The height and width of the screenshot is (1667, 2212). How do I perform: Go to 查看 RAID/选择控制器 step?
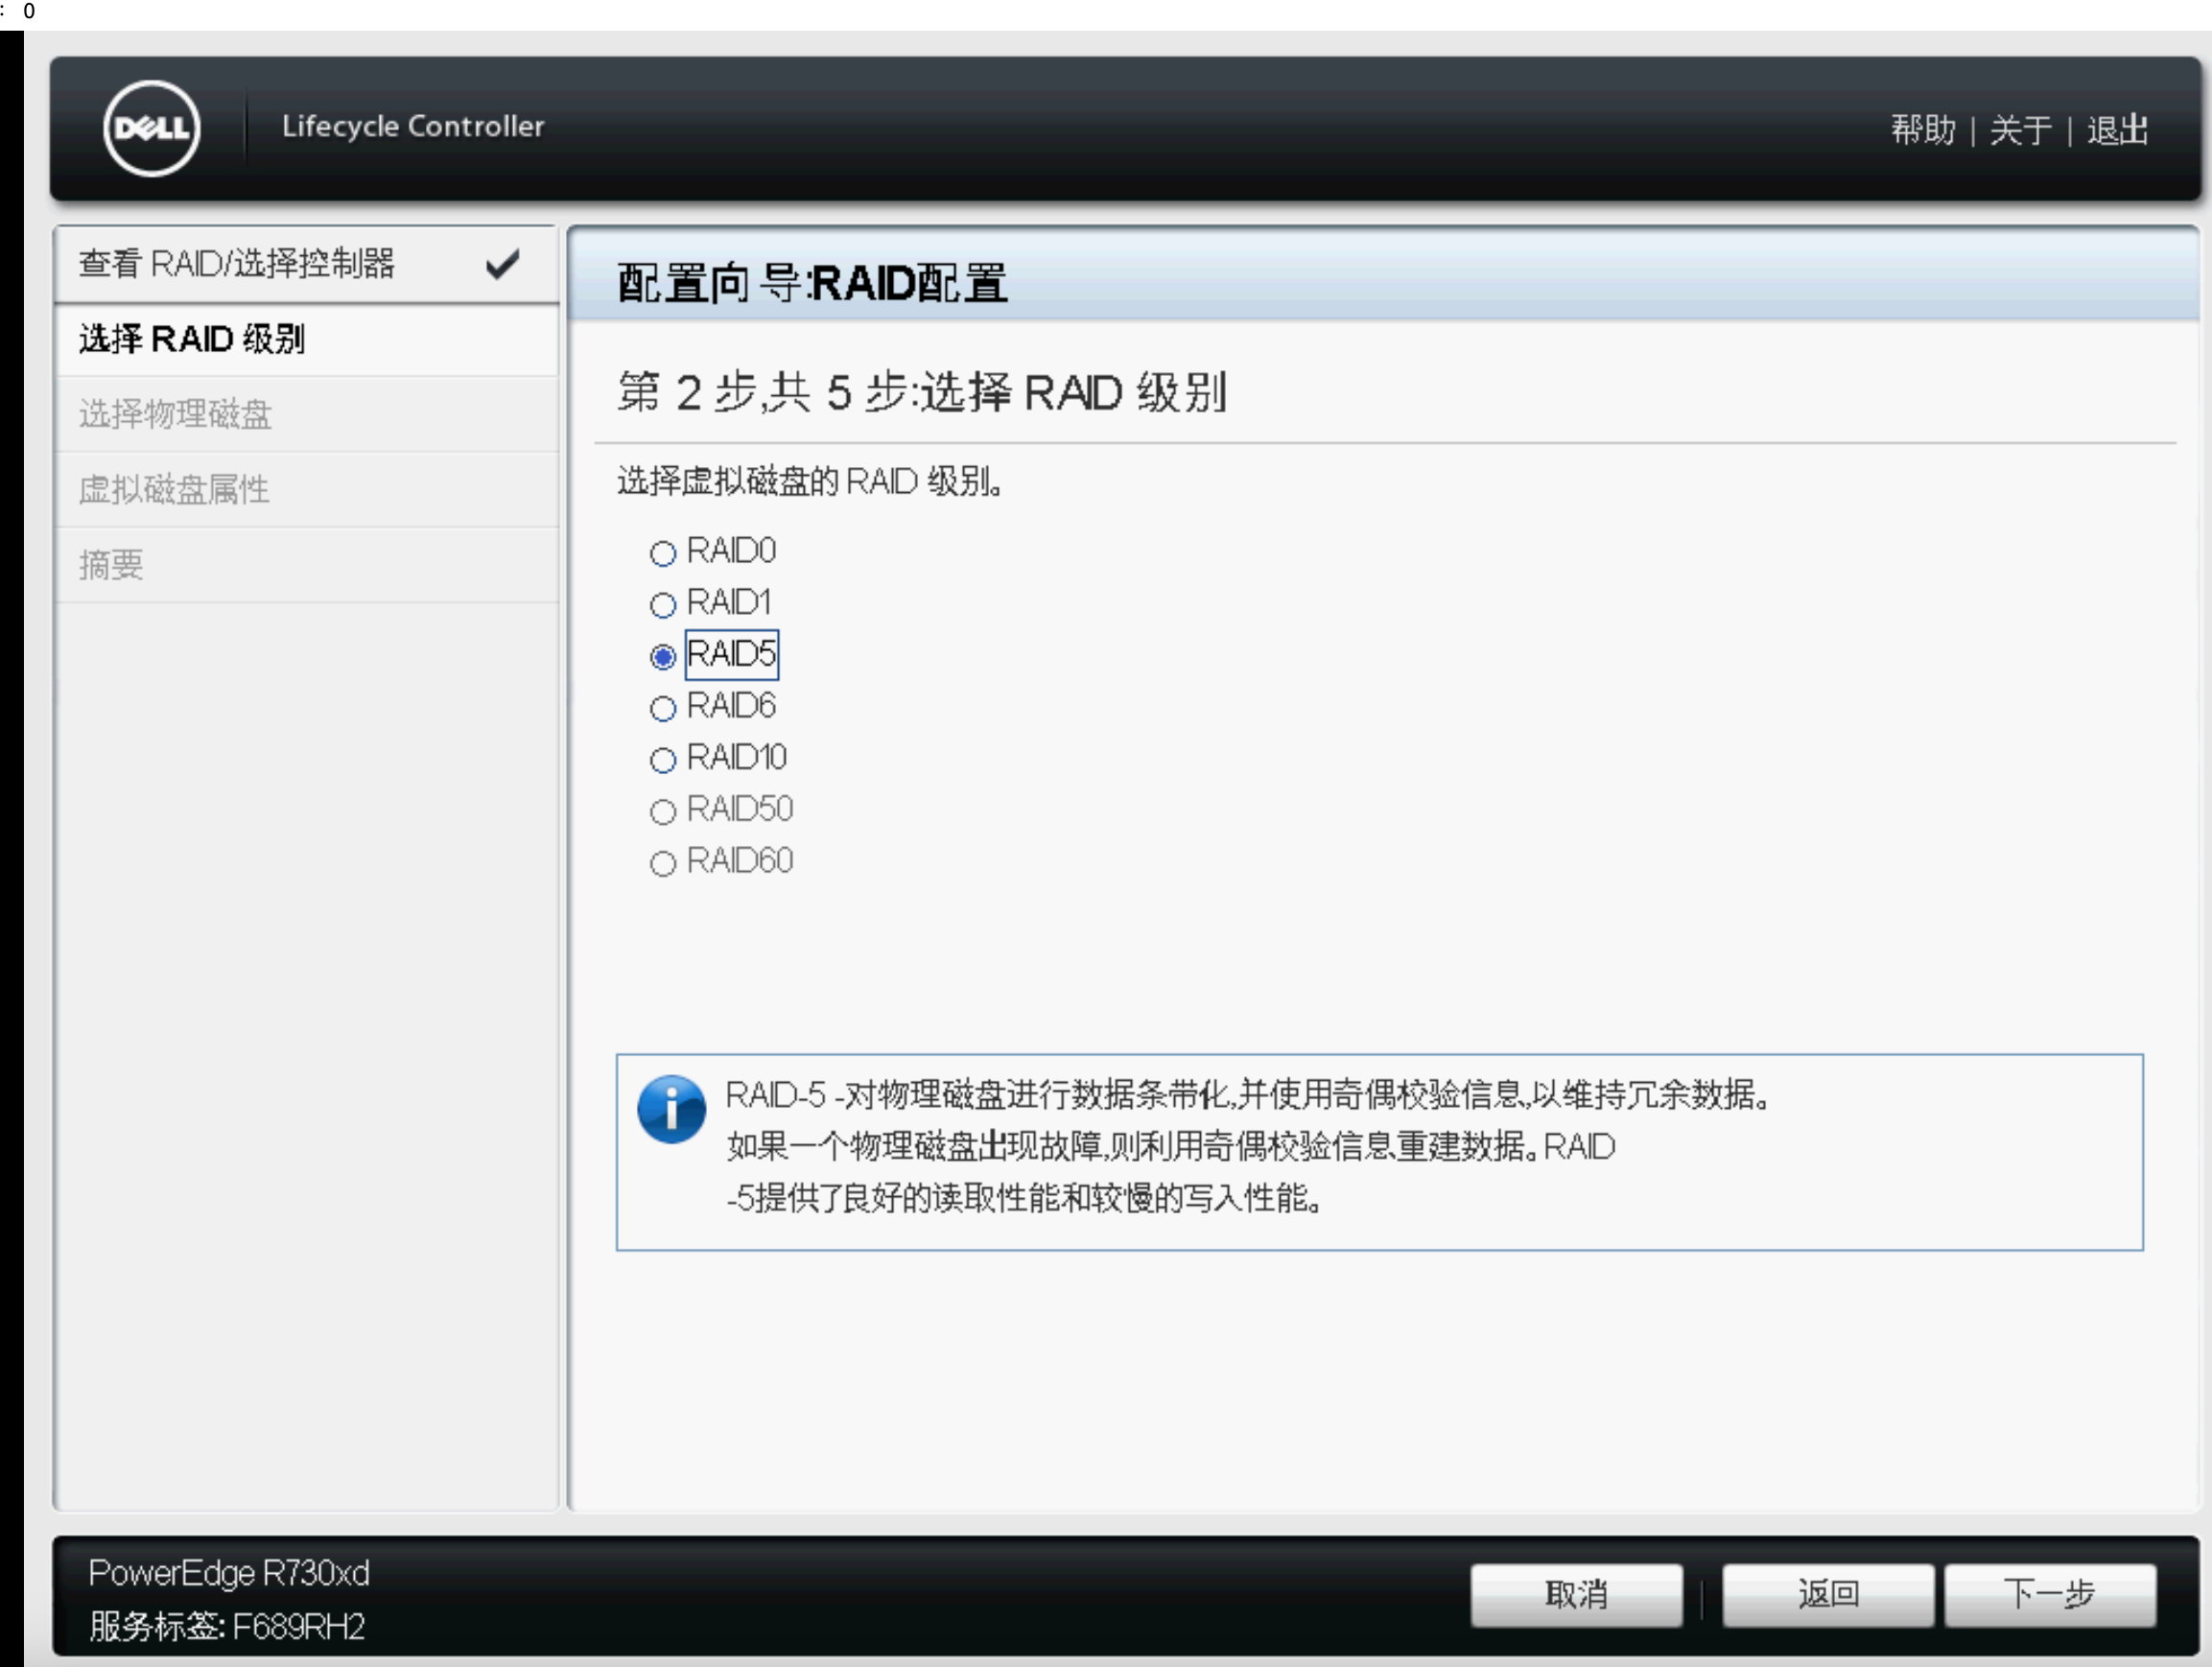pyautogui.click(x=237, y=264)
